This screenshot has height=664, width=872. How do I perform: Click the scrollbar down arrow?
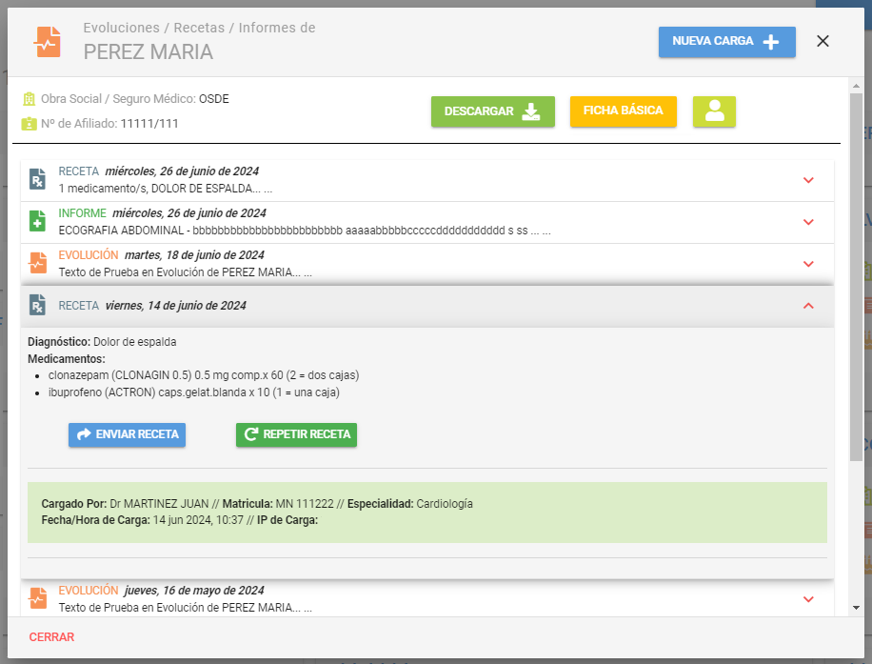click(x=856, y=607)
